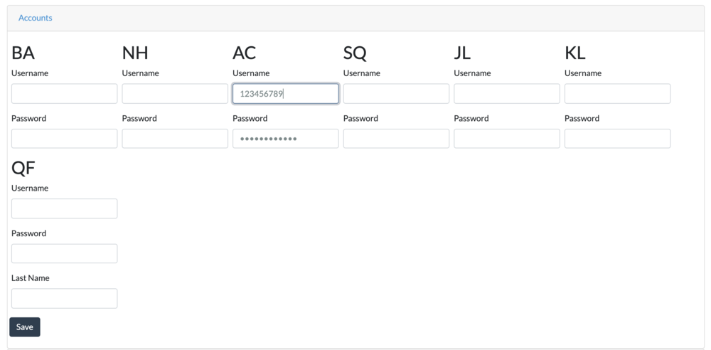711x350 pixels.
Task: Click the KL Password field
Action: click(617, 139)
